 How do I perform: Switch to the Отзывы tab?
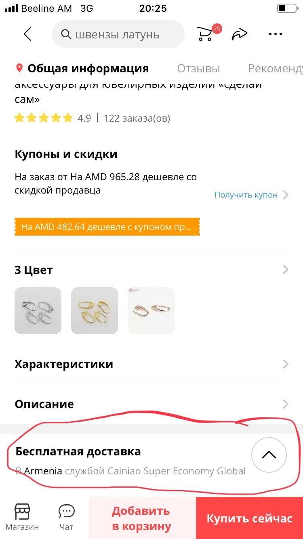198,68
